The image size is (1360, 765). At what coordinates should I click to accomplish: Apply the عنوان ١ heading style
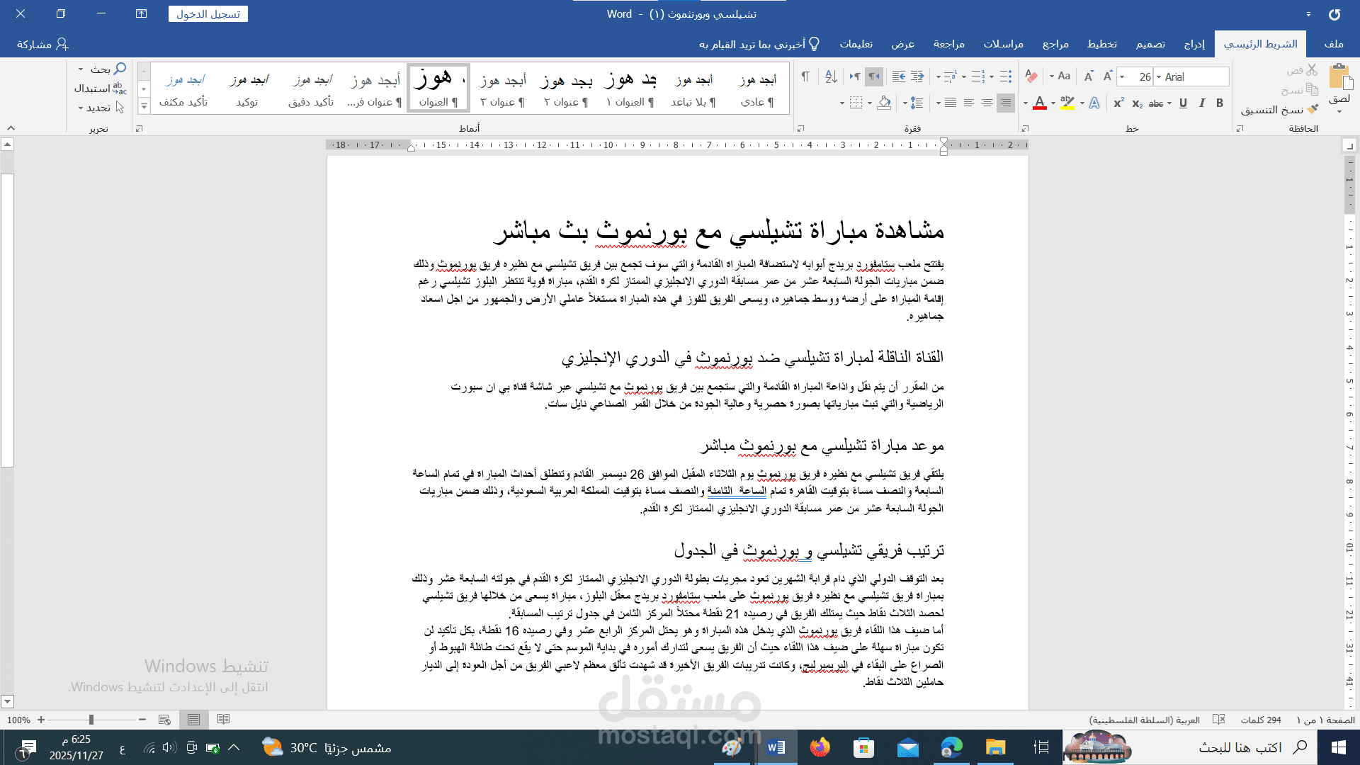pos(630,89)
